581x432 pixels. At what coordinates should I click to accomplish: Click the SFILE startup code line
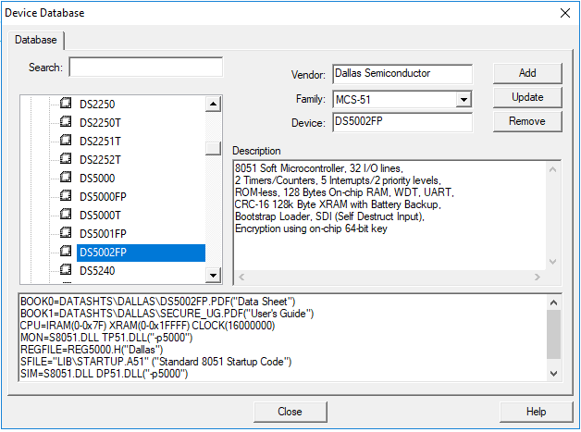click(x=156, y=362)
